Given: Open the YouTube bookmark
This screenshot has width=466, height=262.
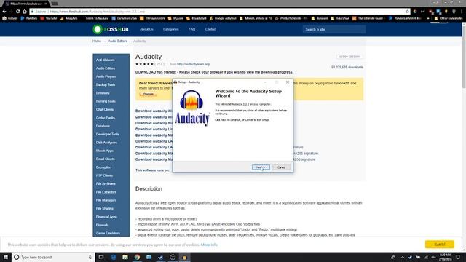Looking at the screenshot, I should coord(49,18).
